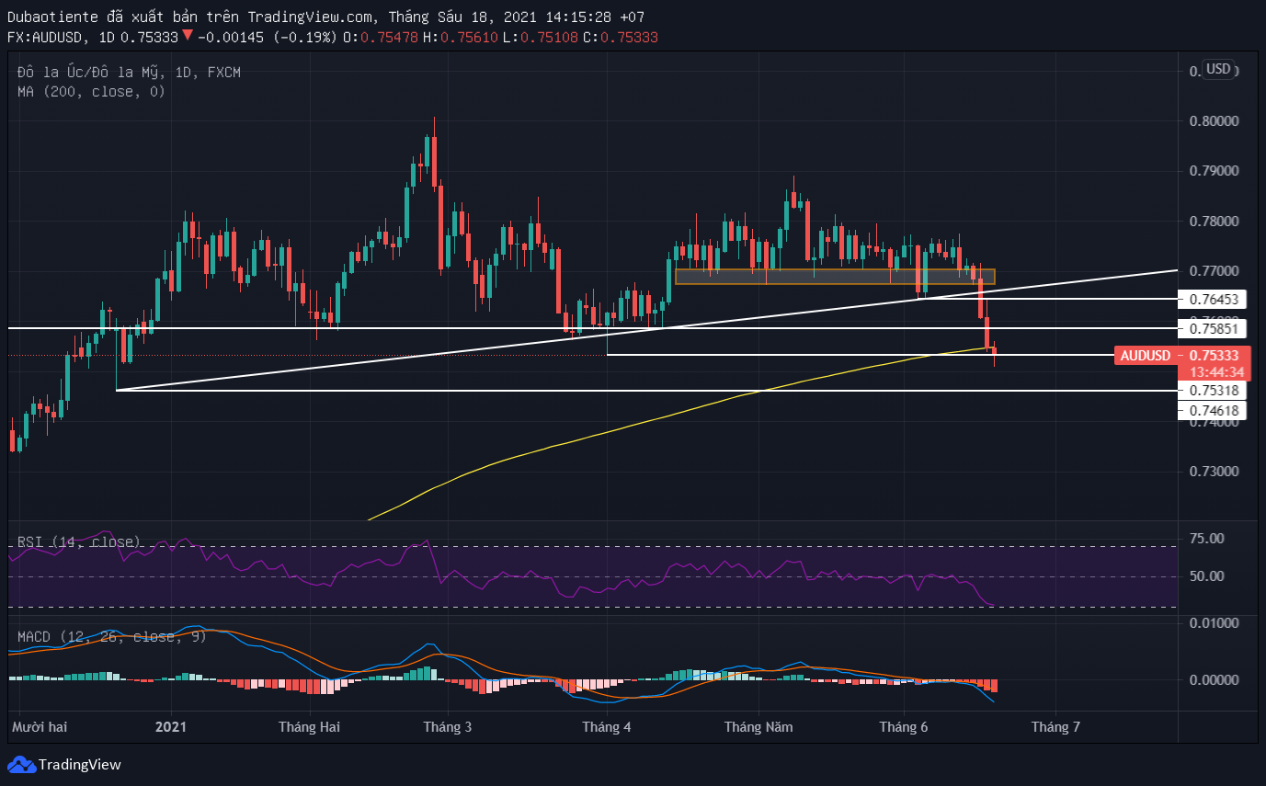Select the MA (200, close, 0) indicator label
The height and width of the screenshot is (786, 1266).
(91, 91)
